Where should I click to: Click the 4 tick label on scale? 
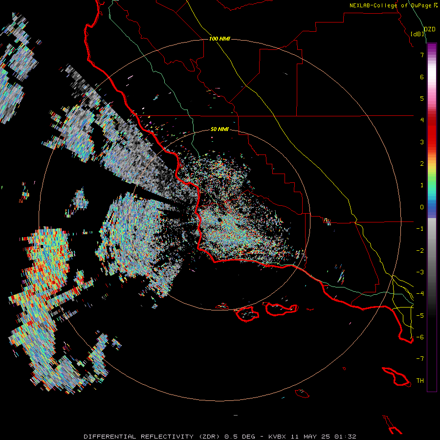(x=422, y=120)
